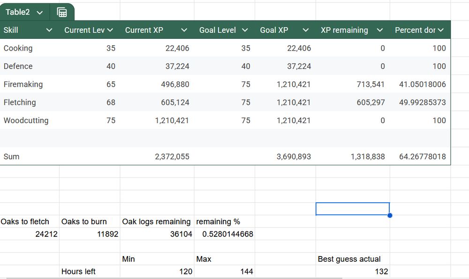Open the Table2 name dropdown chevron

coord(40,13)
